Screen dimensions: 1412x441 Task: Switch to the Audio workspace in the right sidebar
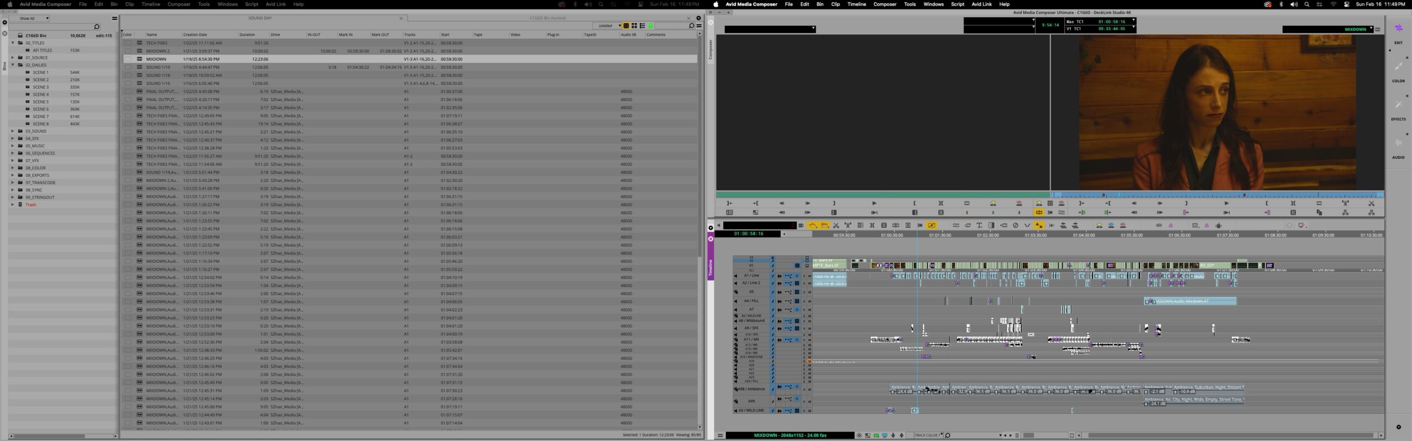pos(1398,143)
